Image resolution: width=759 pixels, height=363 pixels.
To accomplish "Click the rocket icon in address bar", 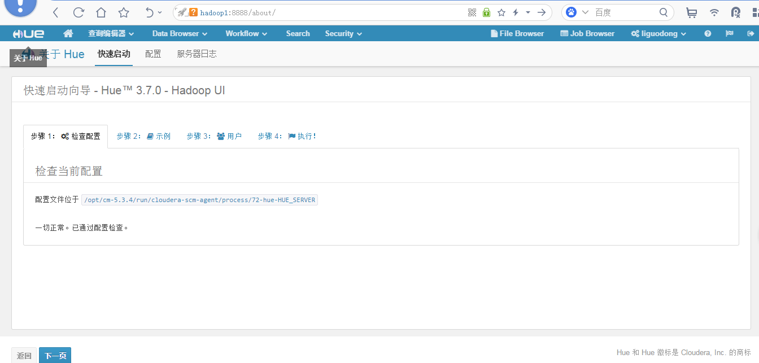I will (182, 12).
